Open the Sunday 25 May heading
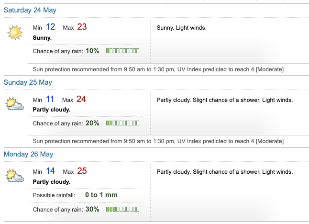309x224 pixels. pyautogui.click(x=28, y=82)
